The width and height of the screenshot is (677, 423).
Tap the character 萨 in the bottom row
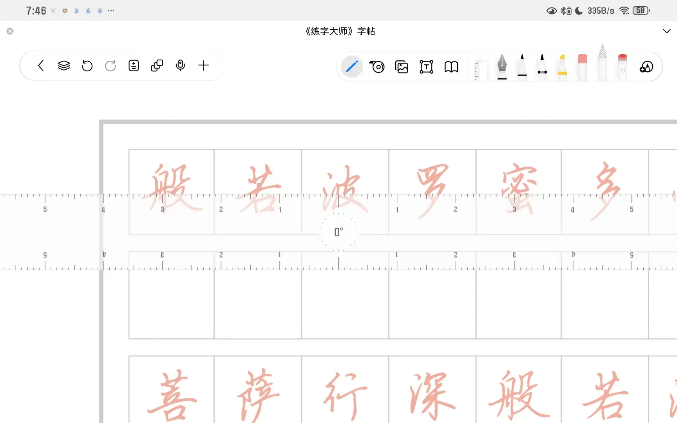tap(258, 395)
